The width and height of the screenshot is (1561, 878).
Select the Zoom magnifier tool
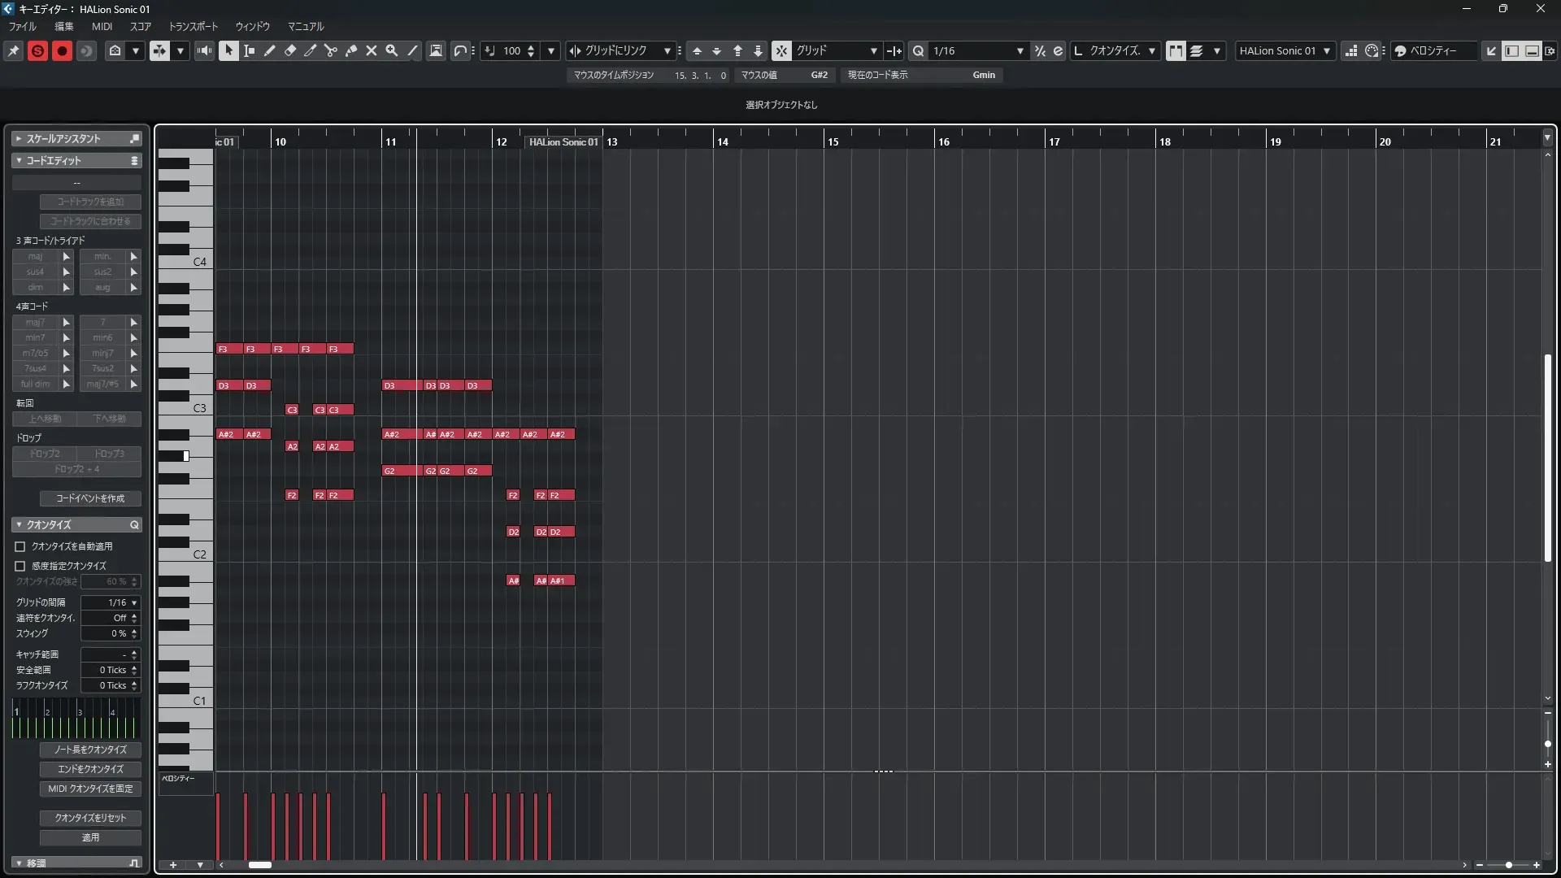(392, 50)
